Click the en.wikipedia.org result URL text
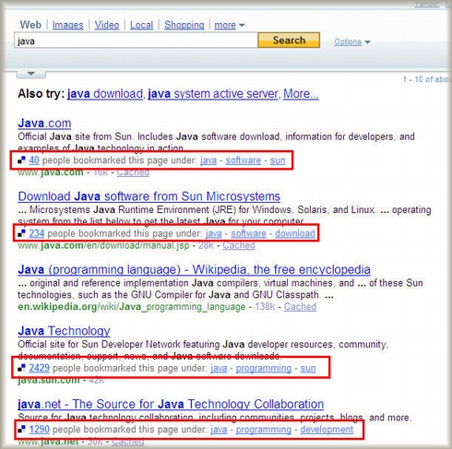 (x=131, y=307)
